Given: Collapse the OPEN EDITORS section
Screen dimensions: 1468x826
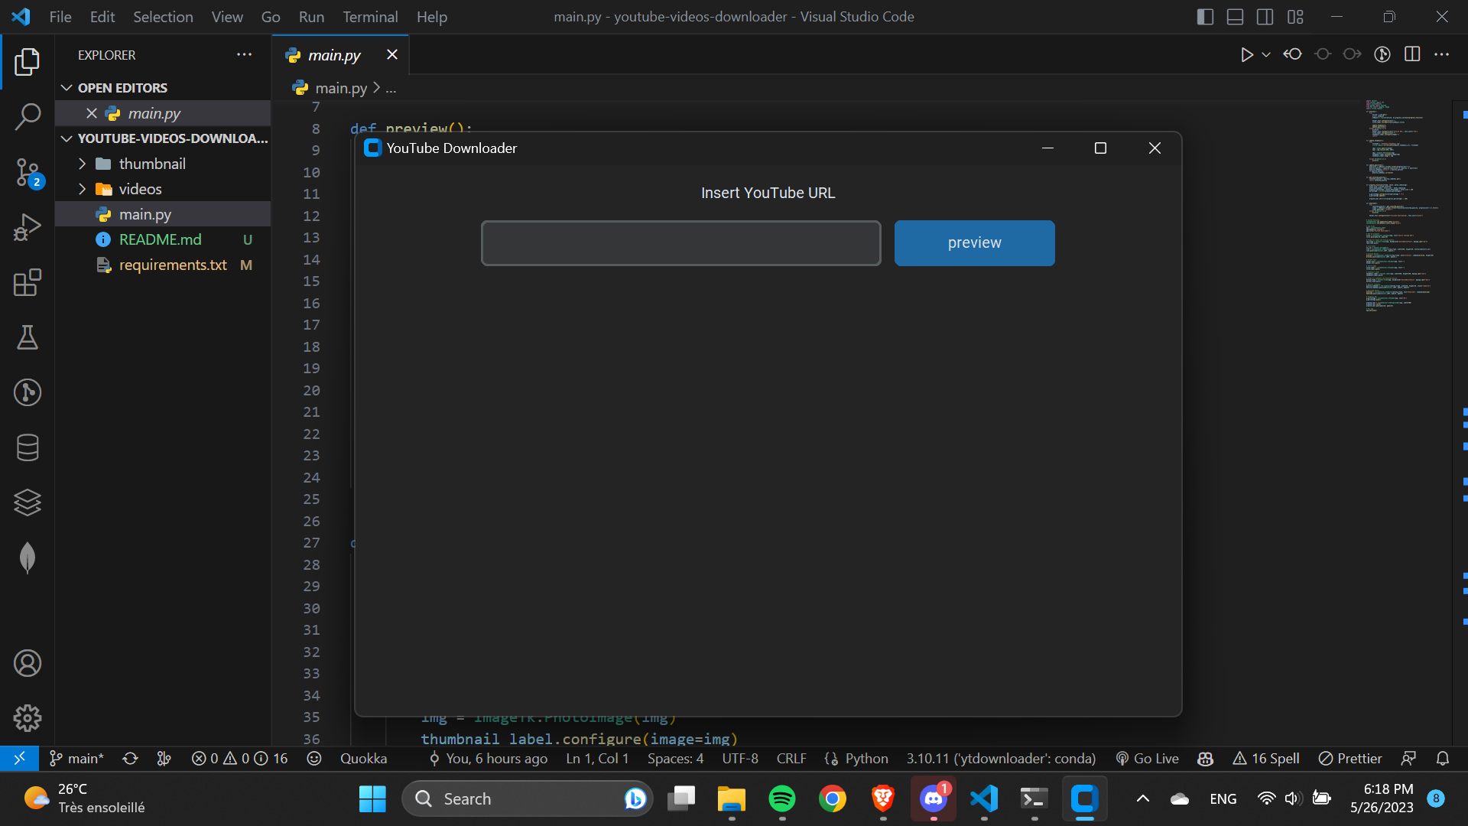Looking at the screenshot, I should pyautogui.click(x=122, y=88).
